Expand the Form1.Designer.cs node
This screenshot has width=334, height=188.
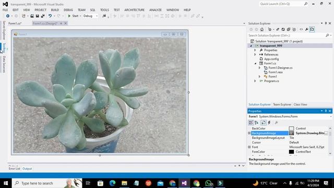pyautogui.click(x=259, y=68)
